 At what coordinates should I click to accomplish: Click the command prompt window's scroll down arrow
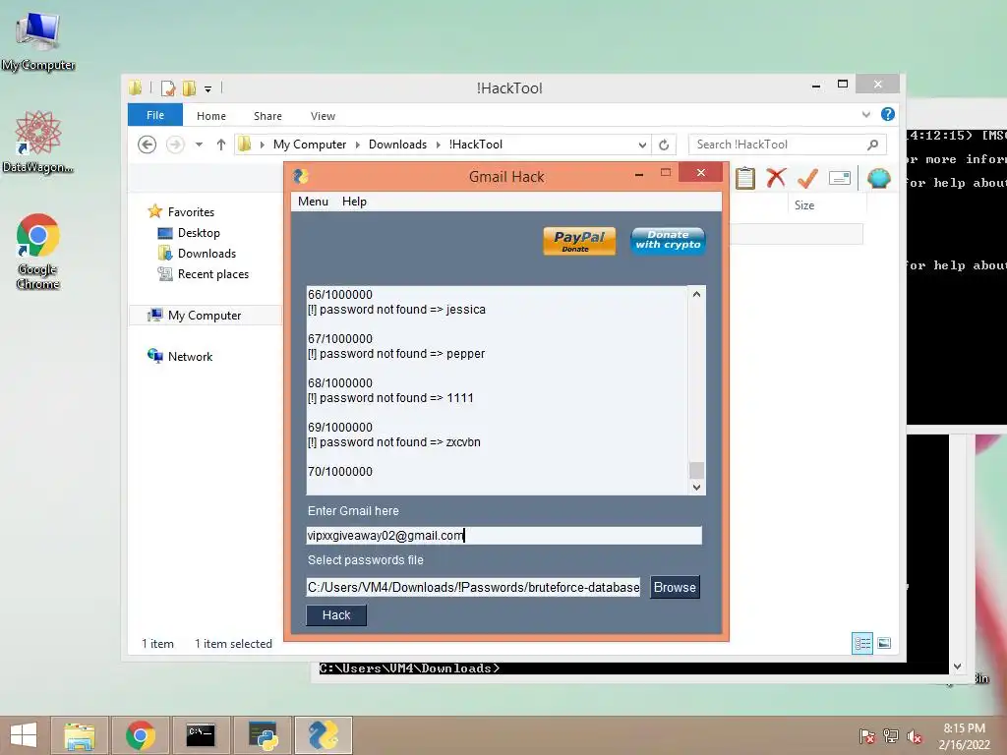[958, 667]
